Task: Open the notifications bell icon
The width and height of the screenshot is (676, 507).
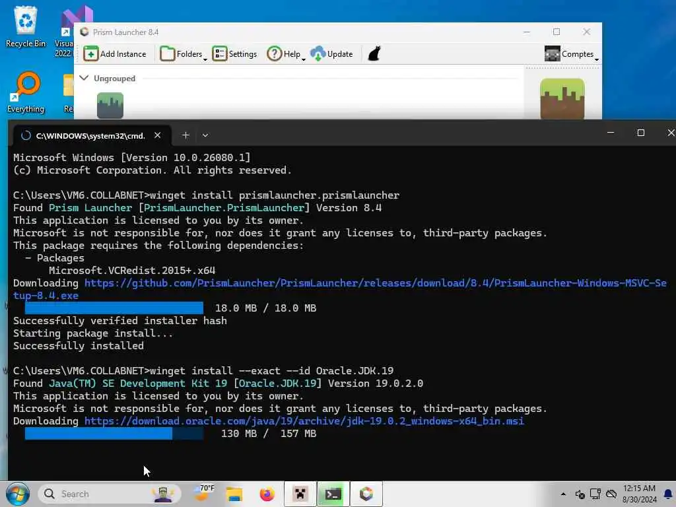Action: tap(668, 494)
